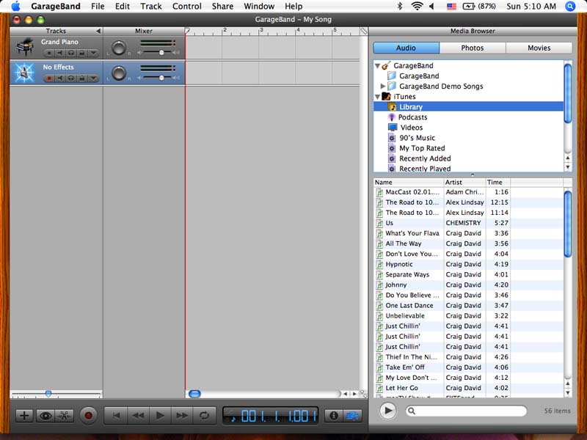
Task: Play the song from the transport bar
Action: point(160,416)
